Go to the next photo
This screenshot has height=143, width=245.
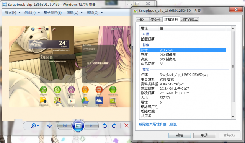(91, 126)
